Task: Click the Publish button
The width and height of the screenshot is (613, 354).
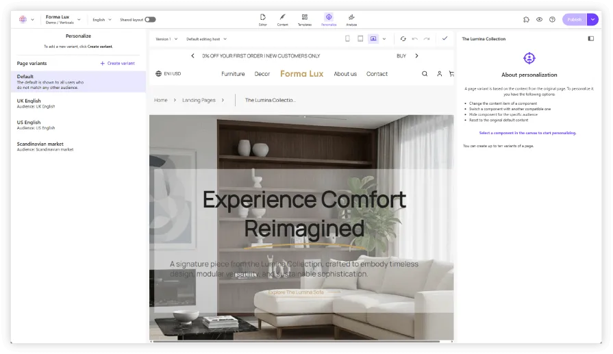Action: point(574,20)
